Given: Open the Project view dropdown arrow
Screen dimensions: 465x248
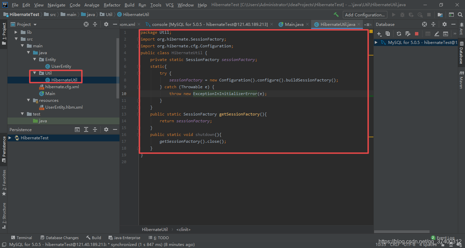Looking at the screenshot, I should tap(35, 25).
